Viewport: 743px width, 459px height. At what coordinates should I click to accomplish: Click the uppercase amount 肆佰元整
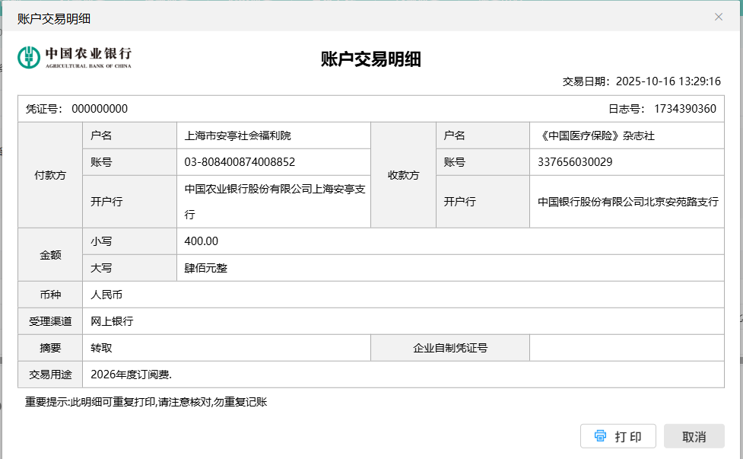tap(206, 268)
